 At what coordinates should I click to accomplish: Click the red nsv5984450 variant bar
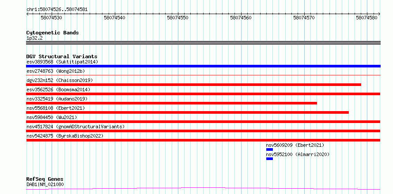(x=203, y=122)
